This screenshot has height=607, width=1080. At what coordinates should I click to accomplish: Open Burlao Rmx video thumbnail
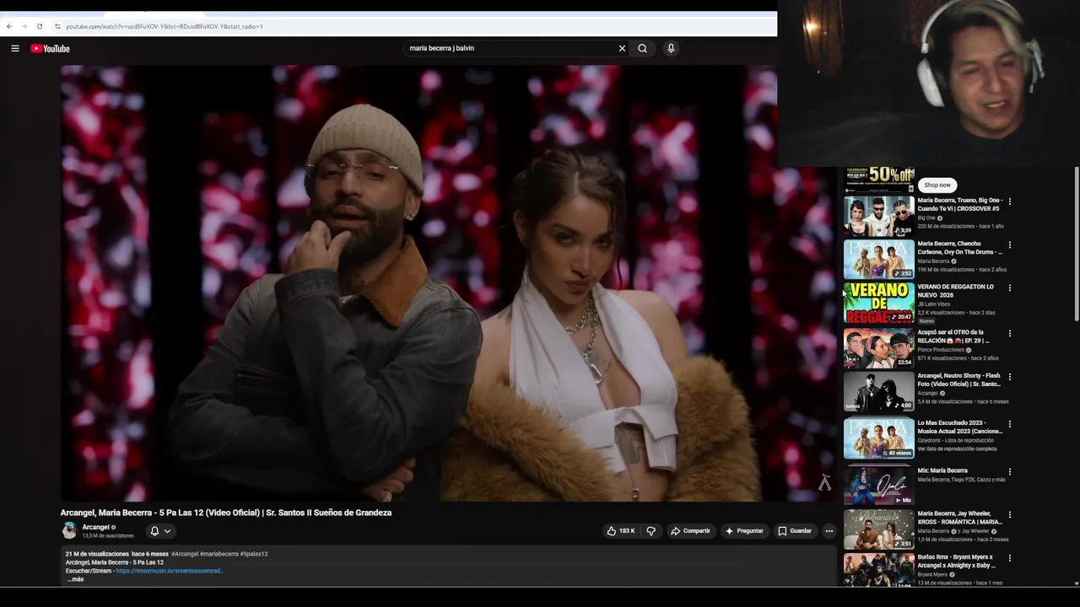[879, 571]
